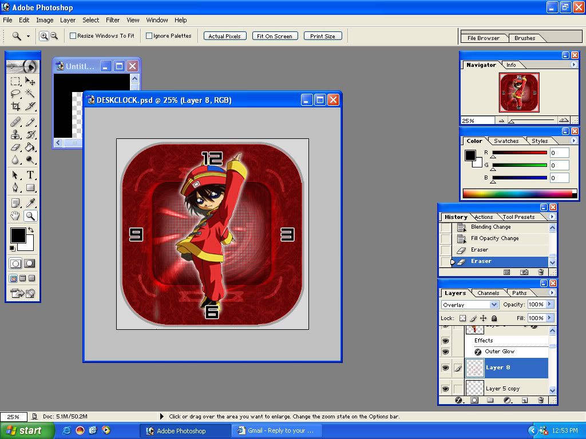The height and width of the screenshot is (439, 586).
Task: Open the Image menu
Action: coord(45,20)
